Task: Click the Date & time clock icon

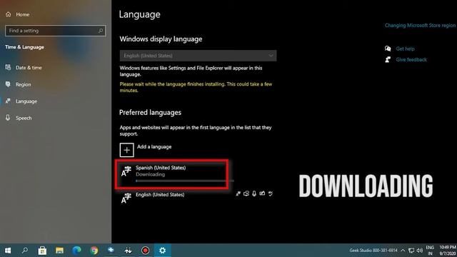Action: point(8,67)
